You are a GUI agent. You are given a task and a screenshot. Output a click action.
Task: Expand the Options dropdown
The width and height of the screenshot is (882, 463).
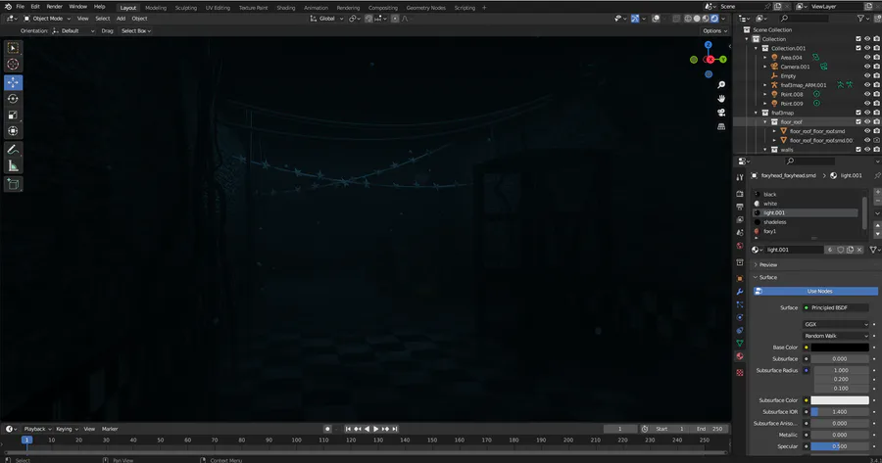(714, 31)
